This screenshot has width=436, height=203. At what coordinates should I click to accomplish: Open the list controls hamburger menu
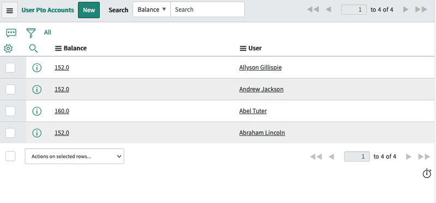pos(10,10)
